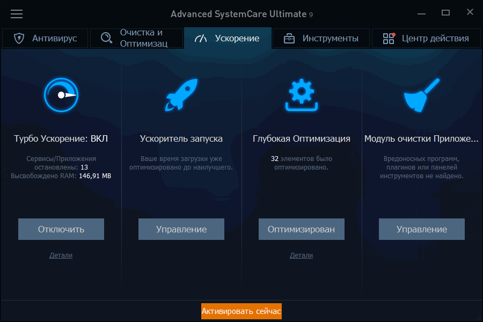
Task: Open Управление for Startup Accelerator
Action: click(x=181, y=229)
